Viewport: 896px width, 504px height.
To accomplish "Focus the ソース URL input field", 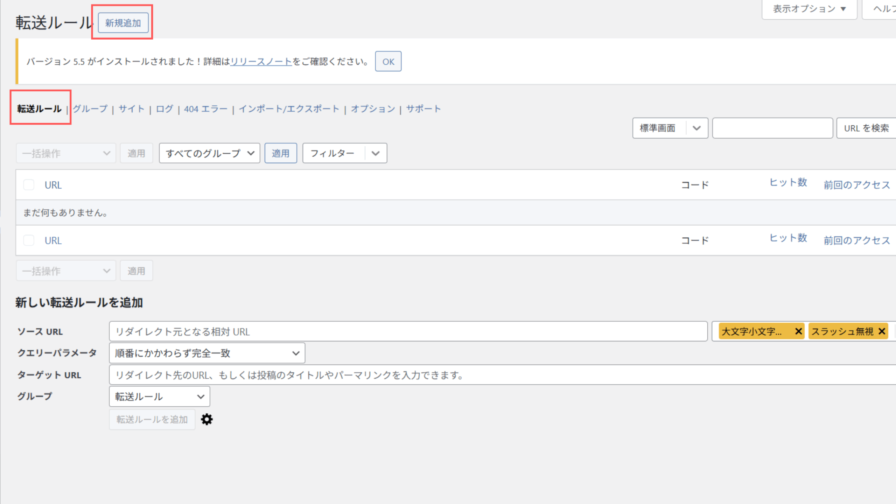I will (408, 331).
